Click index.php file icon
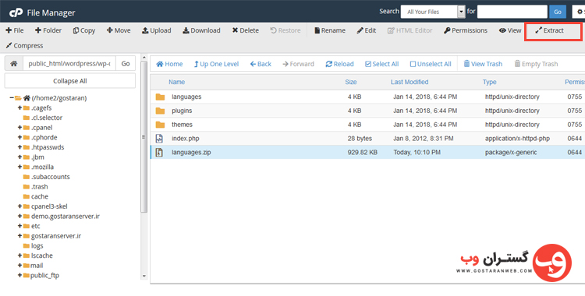Image resolution: width=585 pixels, height=296 pixels. pyautogui.click(x=159, y=139)
